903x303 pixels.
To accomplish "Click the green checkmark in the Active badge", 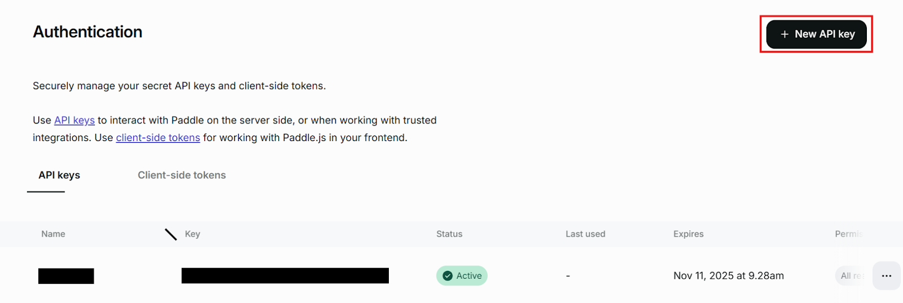I will [448, 276].
